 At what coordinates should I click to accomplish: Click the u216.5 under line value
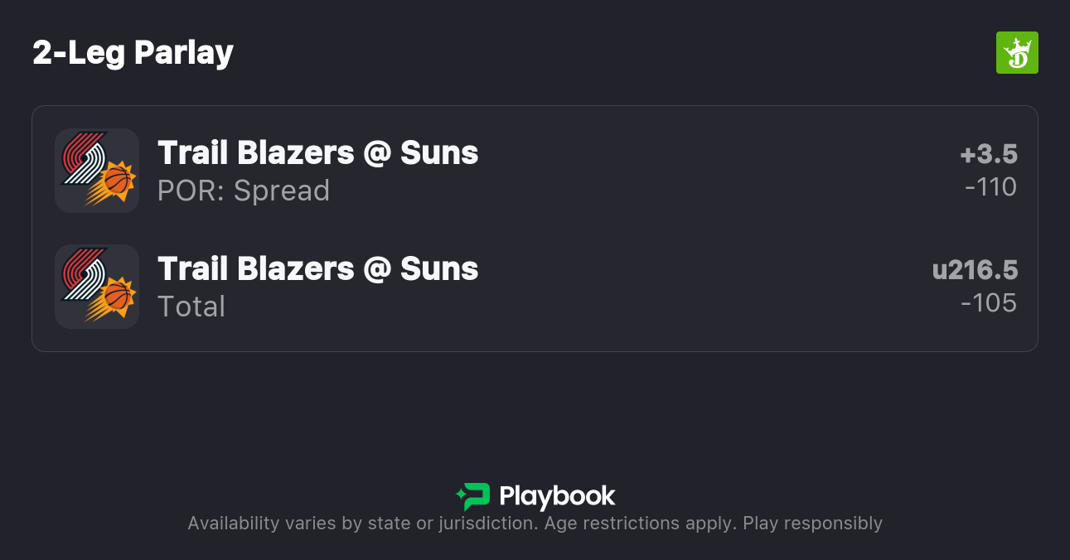(975, 270)
